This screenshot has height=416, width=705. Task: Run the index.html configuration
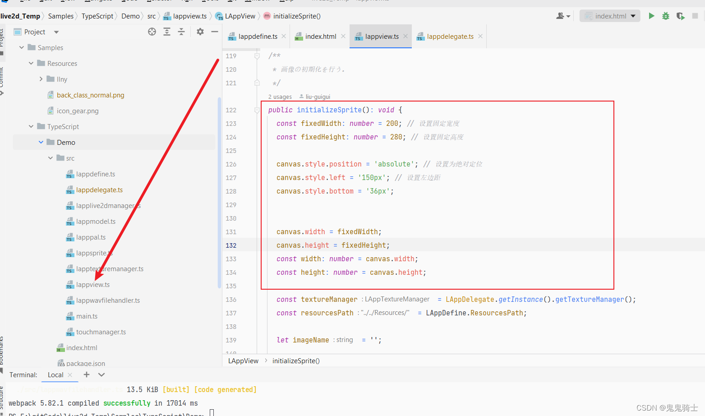point(651,16)
